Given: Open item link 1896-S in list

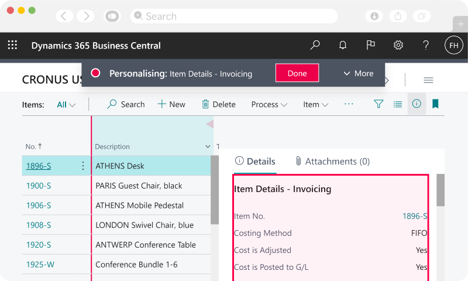Looking at the screenshot, I should click(39, 166).
